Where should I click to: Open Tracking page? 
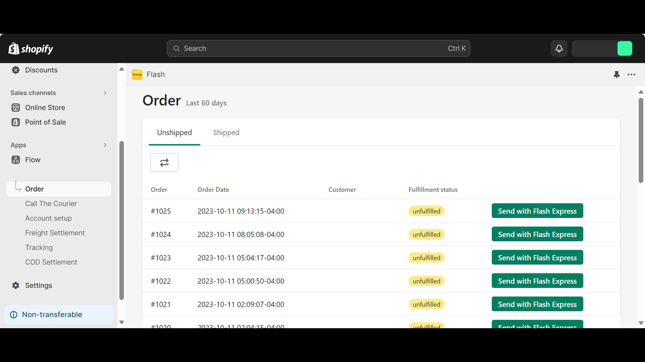[x=39, y=247]
